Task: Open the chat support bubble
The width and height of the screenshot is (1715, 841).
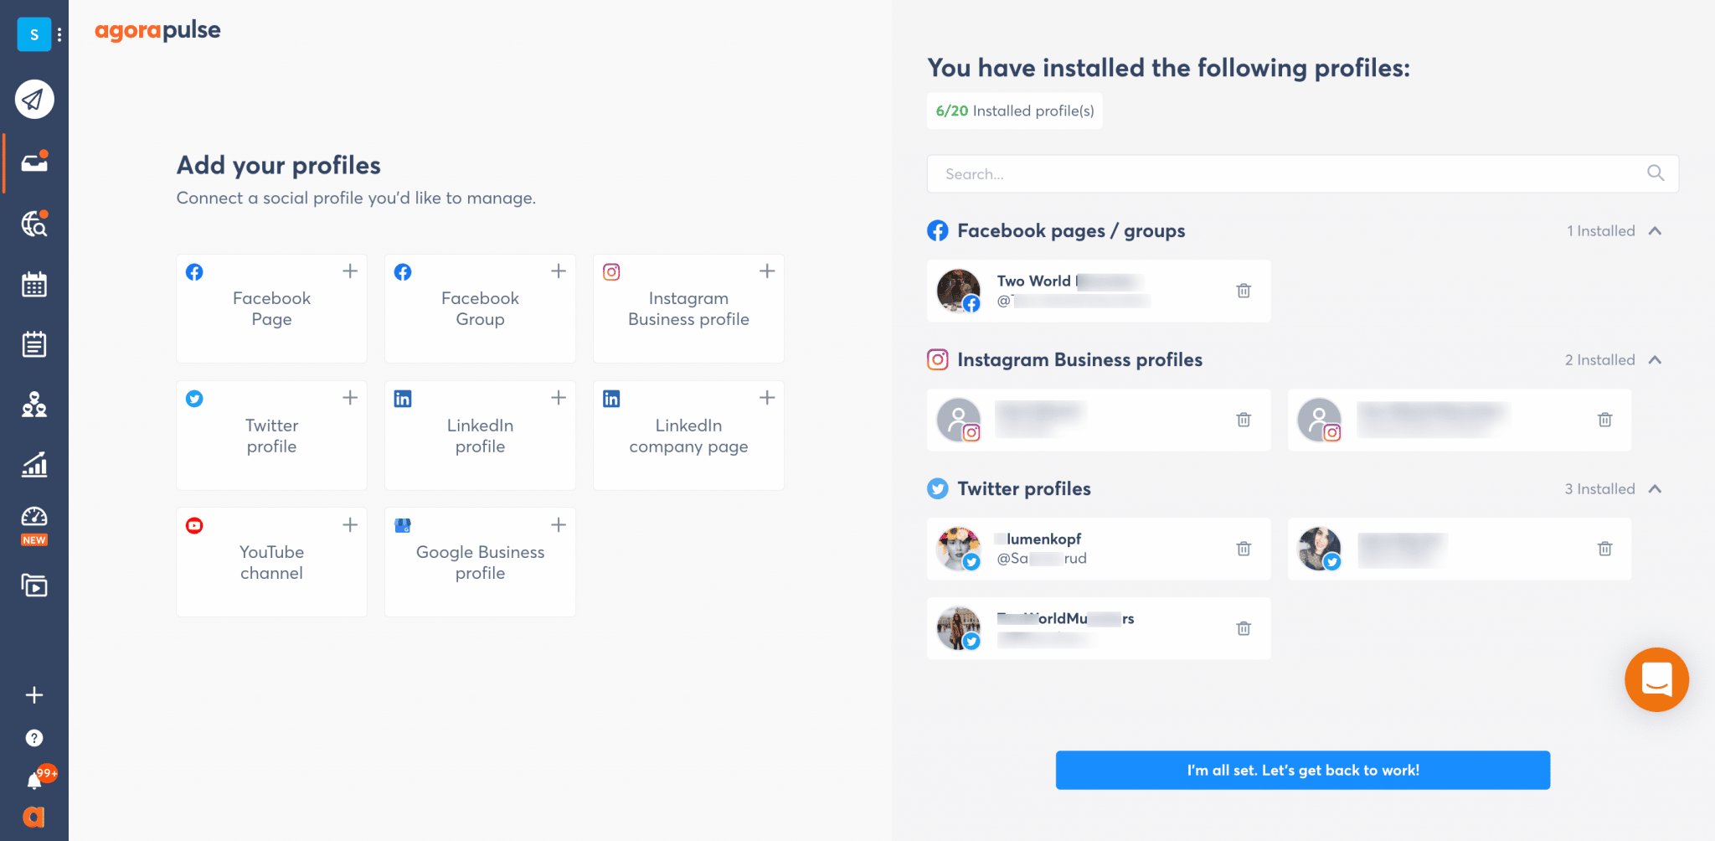Action: pyautogui.click(x=1656, y=679)
